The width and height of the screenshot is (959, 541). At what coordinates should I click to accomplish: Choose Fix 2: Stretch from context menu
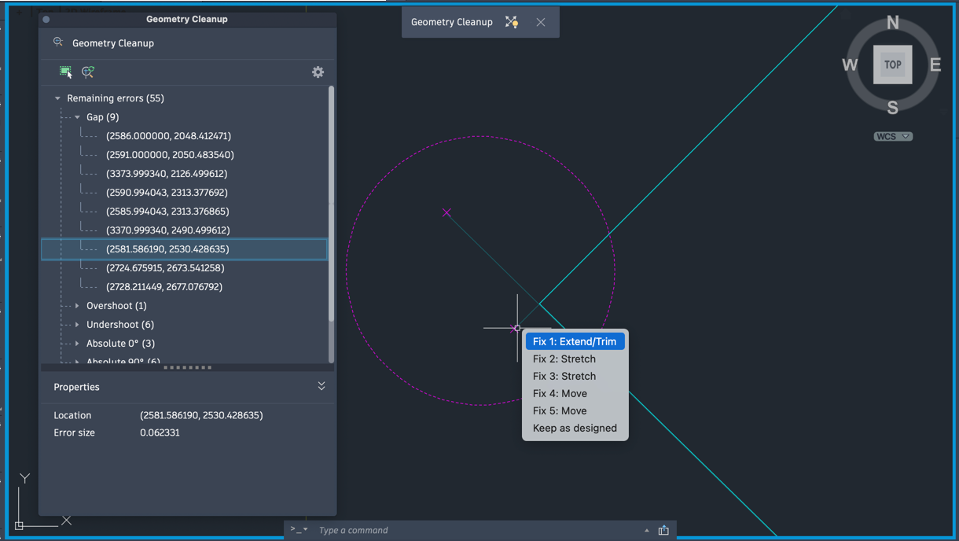click(575, 359)
